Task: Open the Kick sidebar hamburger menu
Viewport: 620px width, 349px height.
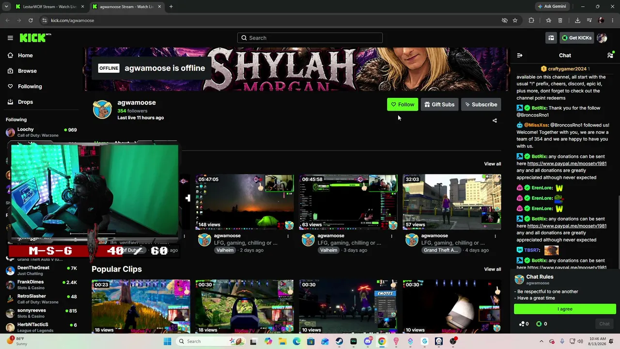Action: 10,38
